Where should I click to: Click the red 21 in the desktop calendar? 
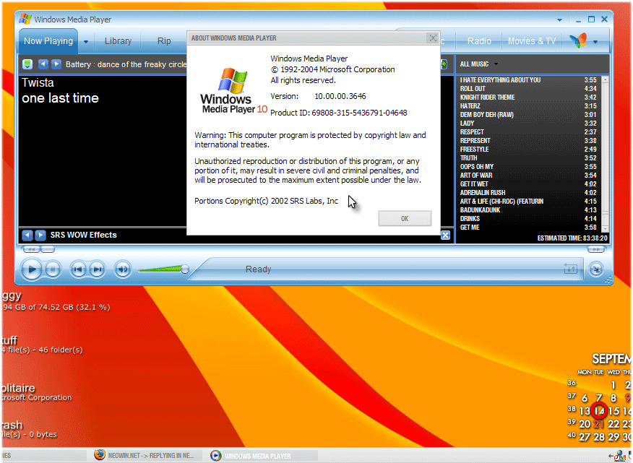click(x=599, y=424)
